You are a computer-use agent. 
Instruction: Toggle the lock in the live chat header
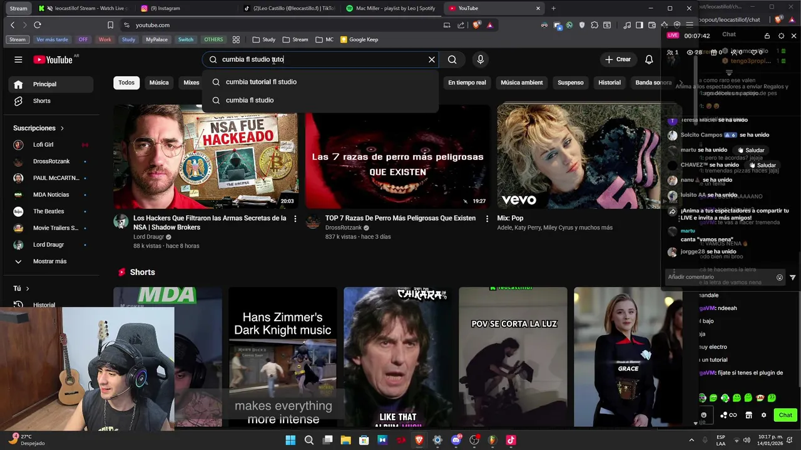767,36
